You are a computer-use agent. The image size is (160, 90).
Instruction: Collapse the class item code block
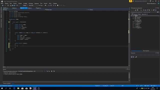(x=10, y=22)
